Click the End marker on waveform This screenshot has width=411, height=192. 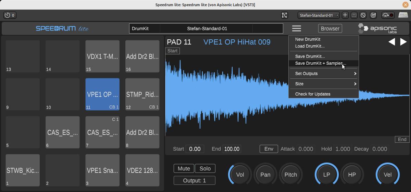(402, 139)
